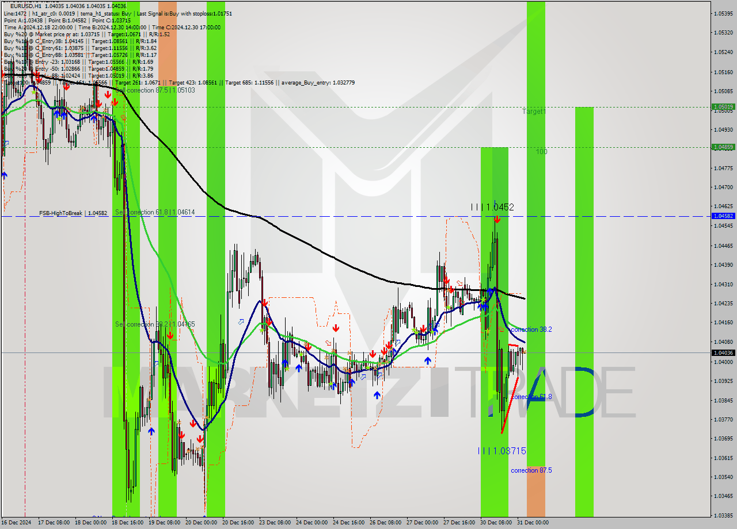Click the lowest blue buy arrow near 26 Dec
Screen dimensions: 737x529
pos(377,395)
